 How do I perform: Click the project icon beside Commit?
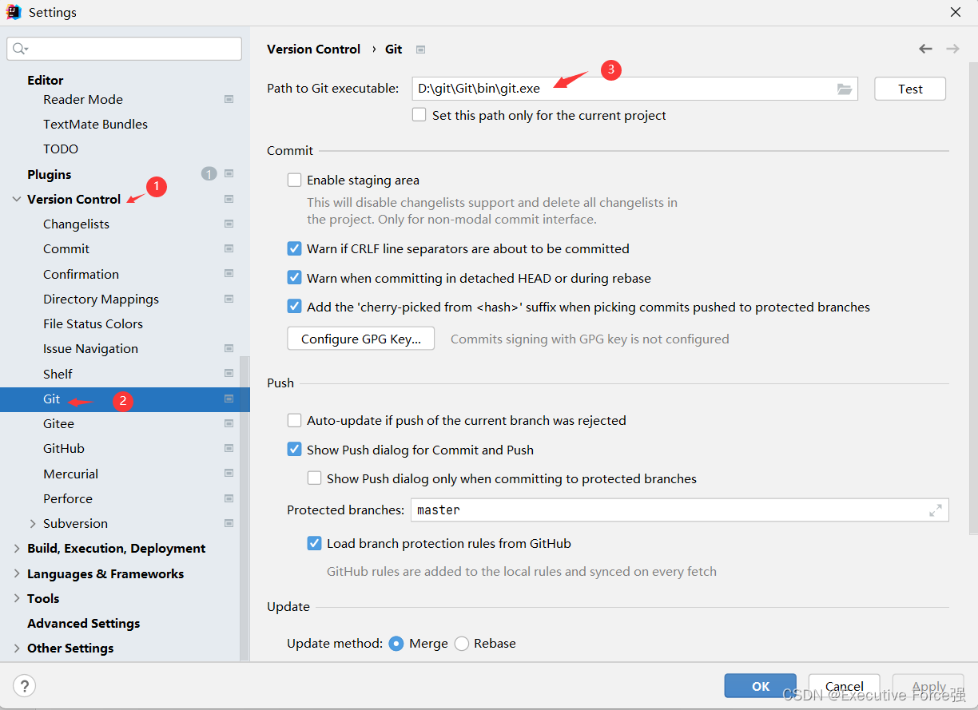tap(229, 249)
